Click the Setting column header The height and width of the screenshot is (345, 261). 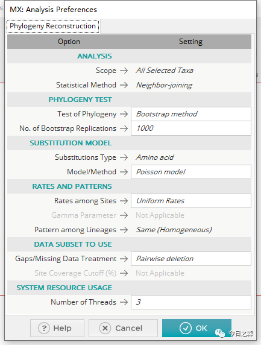click(190, 42)
